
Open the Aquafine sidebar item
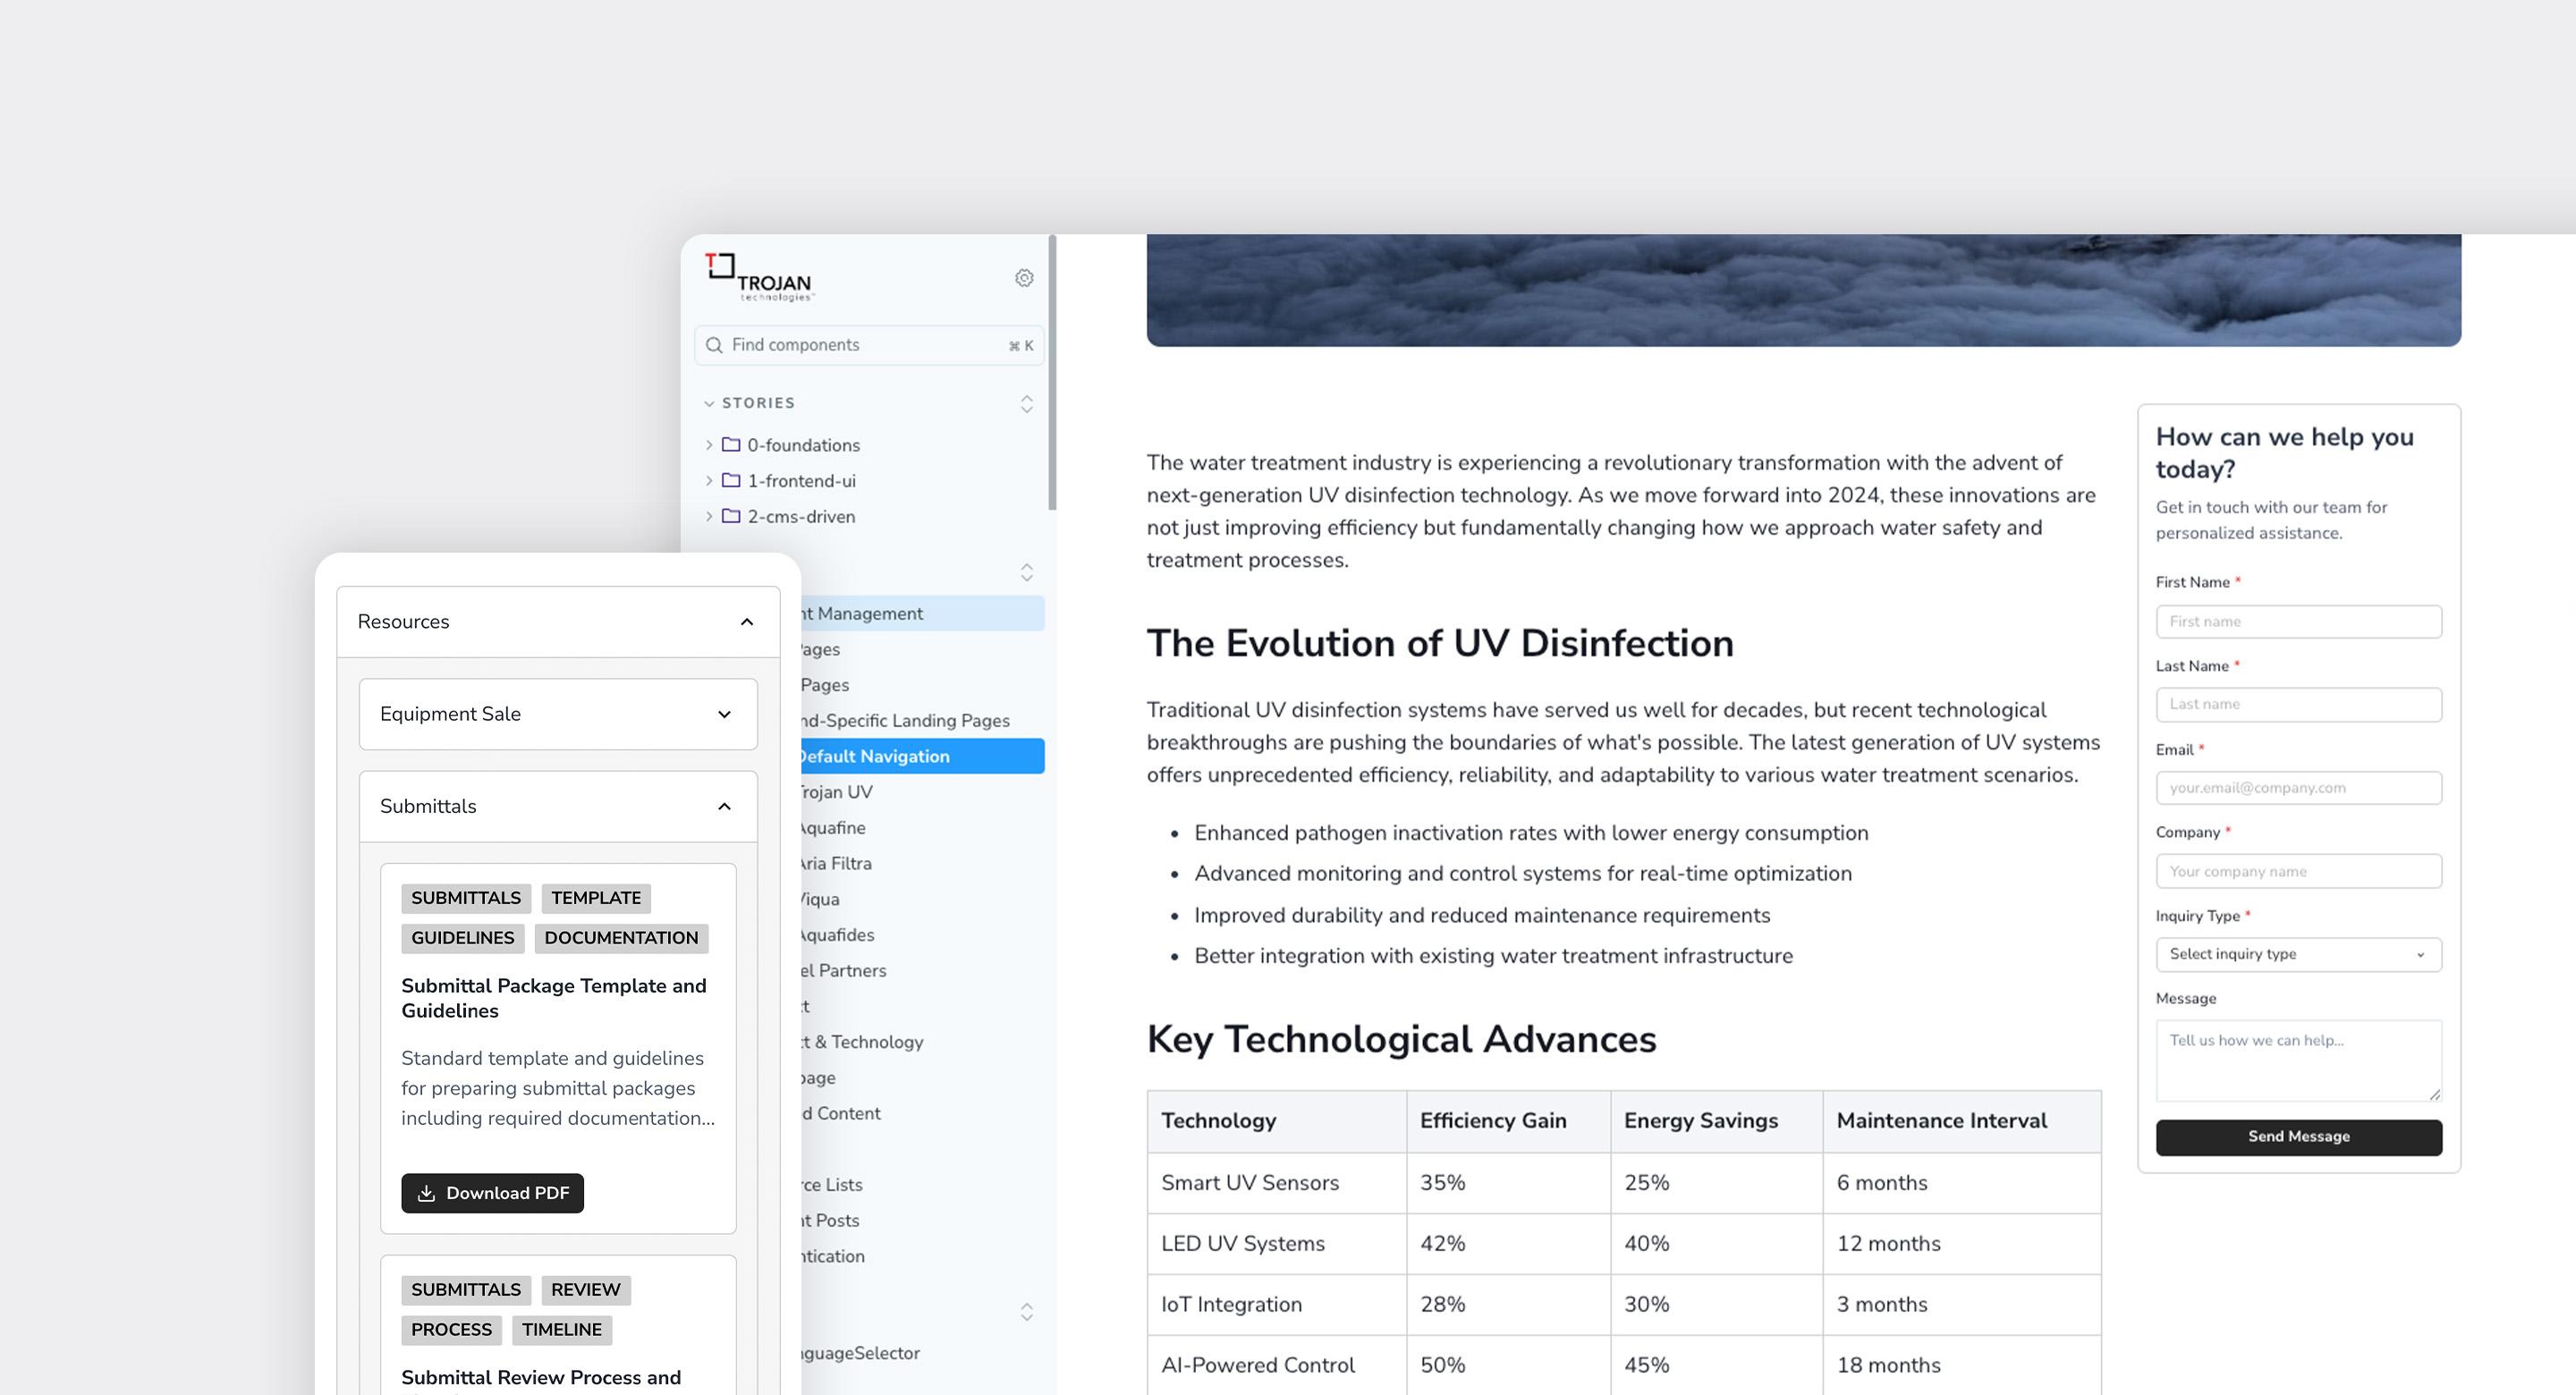click(833, 828)
